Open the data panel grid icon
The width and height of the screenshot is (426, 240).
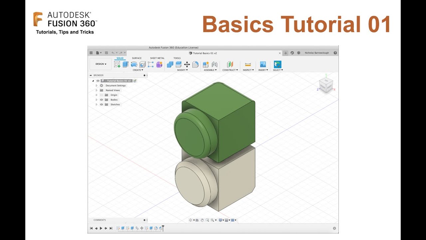pyautogui.click(x=91, y=53)
